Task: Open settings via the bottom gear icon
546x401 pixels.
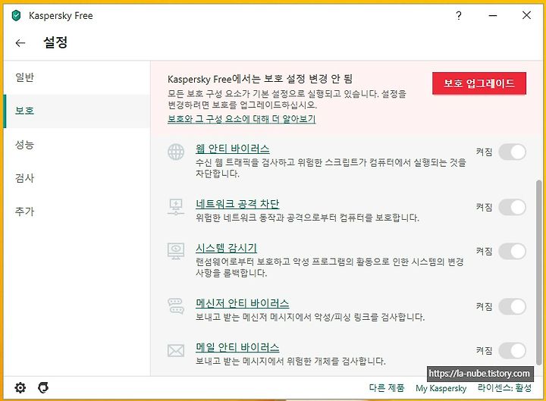Action: click(x=20, y=387)
